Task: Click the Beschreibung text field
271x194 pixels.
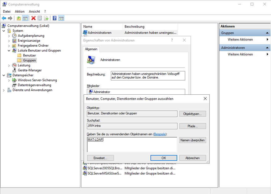Action: (148, 76)
